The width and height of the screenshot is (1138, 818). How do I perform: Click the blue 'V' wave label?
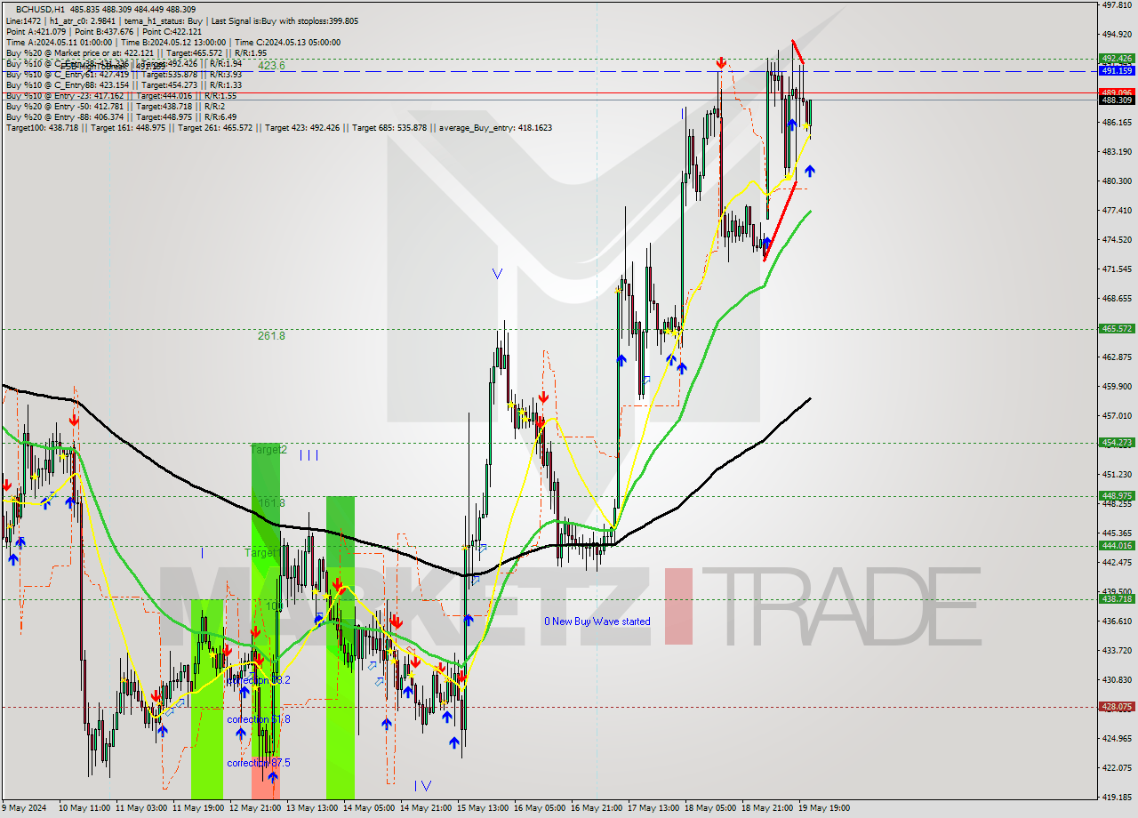(497, 274)
